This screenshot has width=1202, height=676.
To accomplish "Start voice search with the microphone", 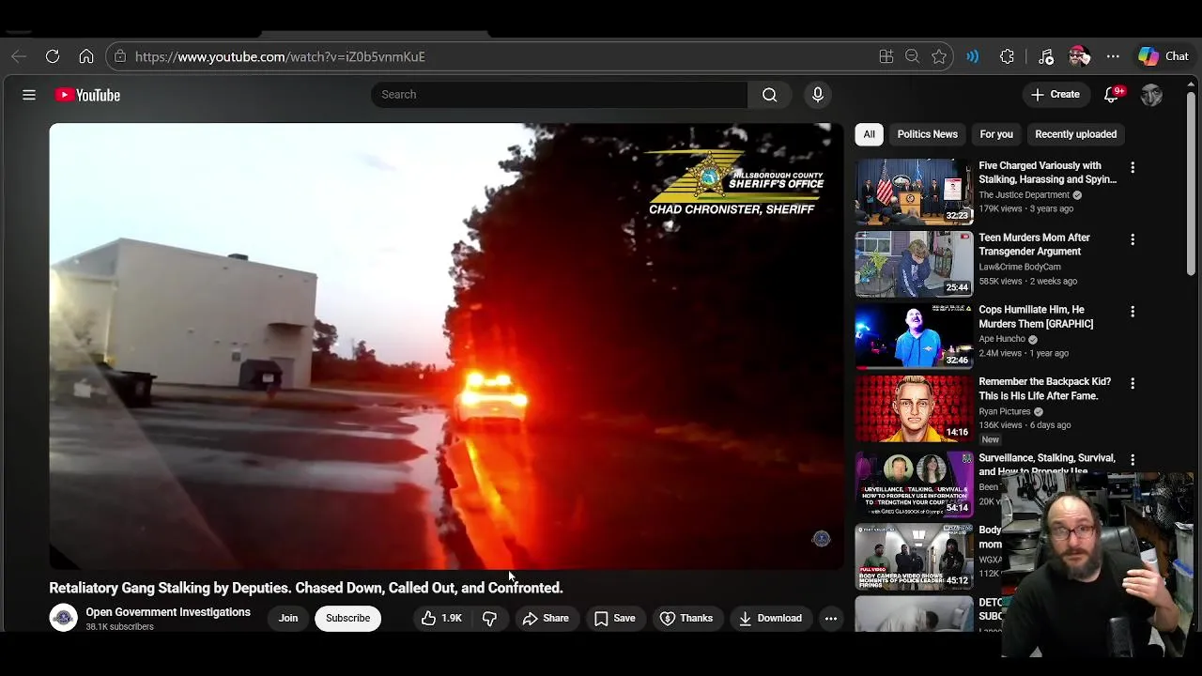I will [x=818, y=95].
